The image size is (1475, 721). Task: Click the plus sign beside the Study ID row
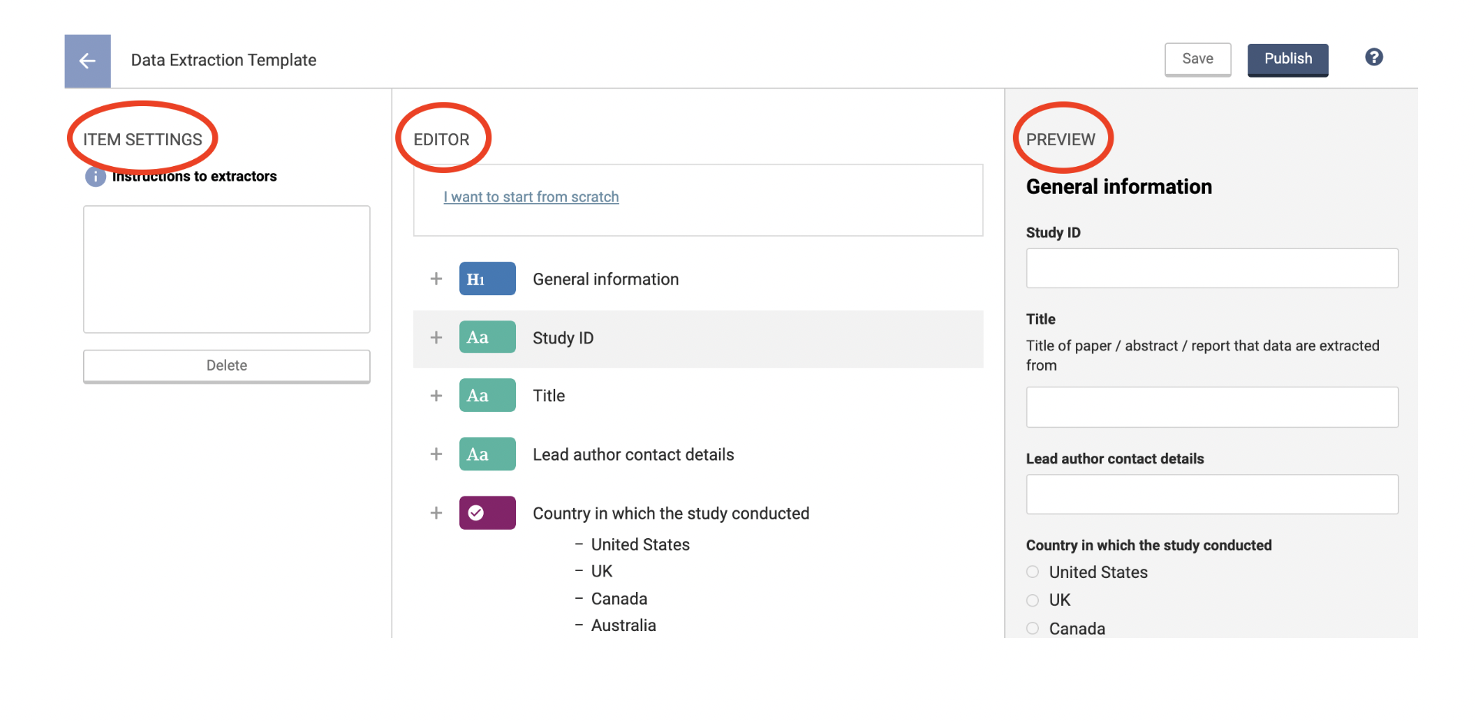436,337
